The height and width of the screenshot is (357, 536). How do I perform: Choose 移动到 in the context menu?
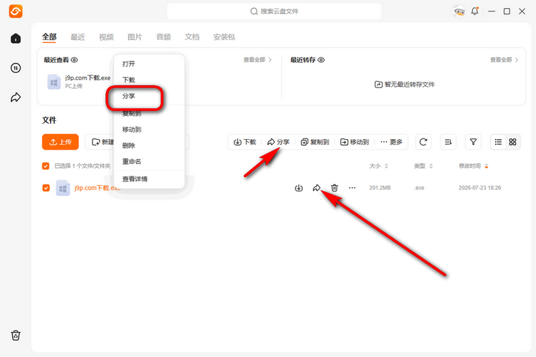point(149,130)
